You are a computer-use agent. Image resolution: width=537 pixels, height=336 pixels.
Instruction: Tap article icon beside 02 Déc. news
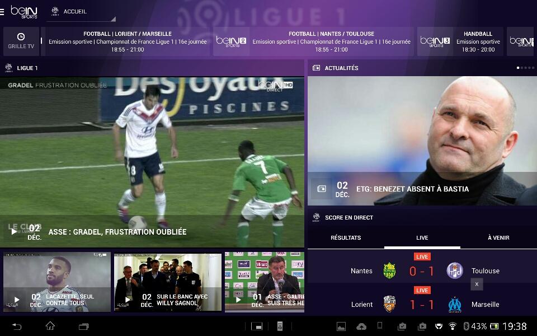[x=321, y=189]
